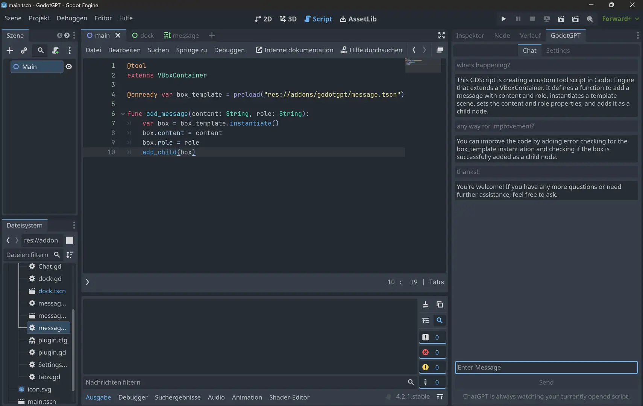This screenshot has width=643, height=406.
Task: Open Internetdokumentation link
Action: [294, 50]
